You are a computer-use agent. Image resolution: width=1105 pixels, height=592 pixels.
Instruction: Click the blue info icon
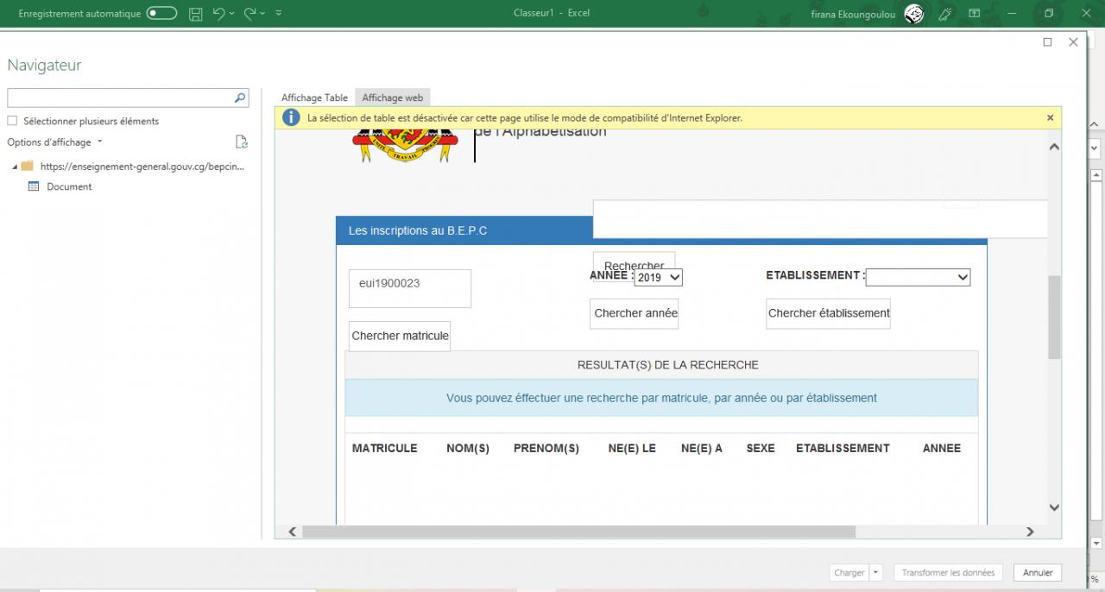291,118
